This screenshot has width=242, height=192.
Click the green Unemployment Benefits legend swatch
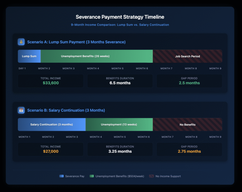point(92,176)
